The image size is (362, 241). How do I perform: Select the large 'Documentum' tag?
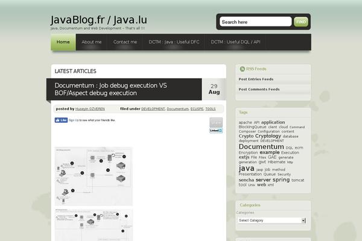[x=261, y=146]
